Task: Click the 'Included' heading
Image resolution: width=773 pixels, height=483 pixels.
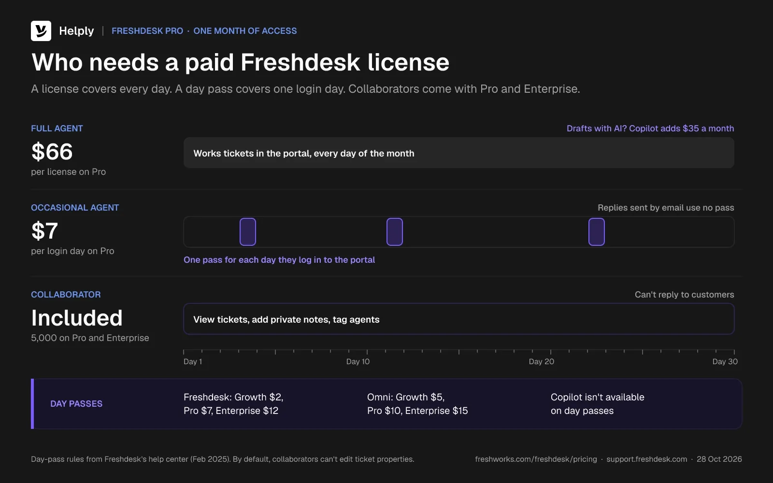Action: [77, 318]
